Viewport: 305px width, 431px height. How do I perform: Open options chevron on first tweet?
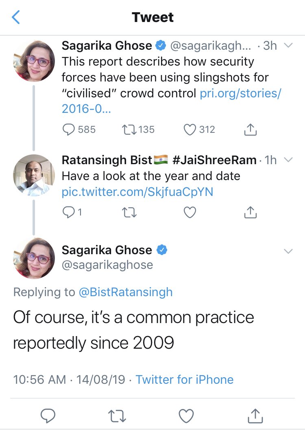tap(288, 46)
